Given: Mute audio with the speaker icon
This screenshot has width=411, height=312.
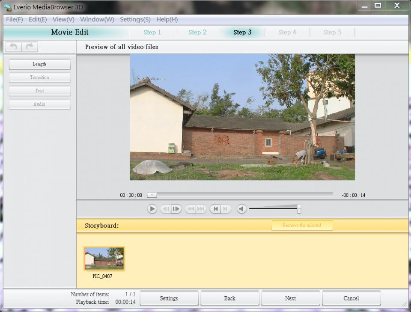Looking at the screenshot, I should pyautogui.click(x=242, y=209).
